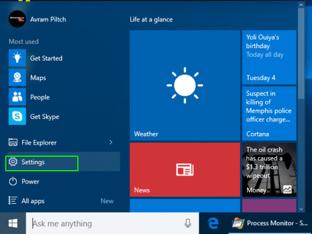Open Settings from the Start menu
The image size is (312, 234).
click(x=64, y=162)
